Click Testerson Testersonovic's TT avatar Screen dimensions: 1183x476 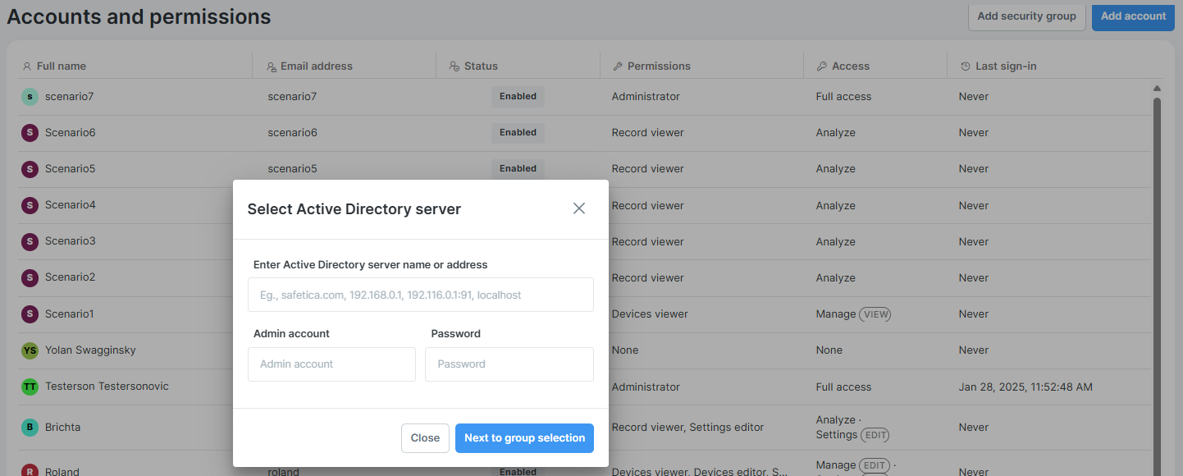(30, 387)
